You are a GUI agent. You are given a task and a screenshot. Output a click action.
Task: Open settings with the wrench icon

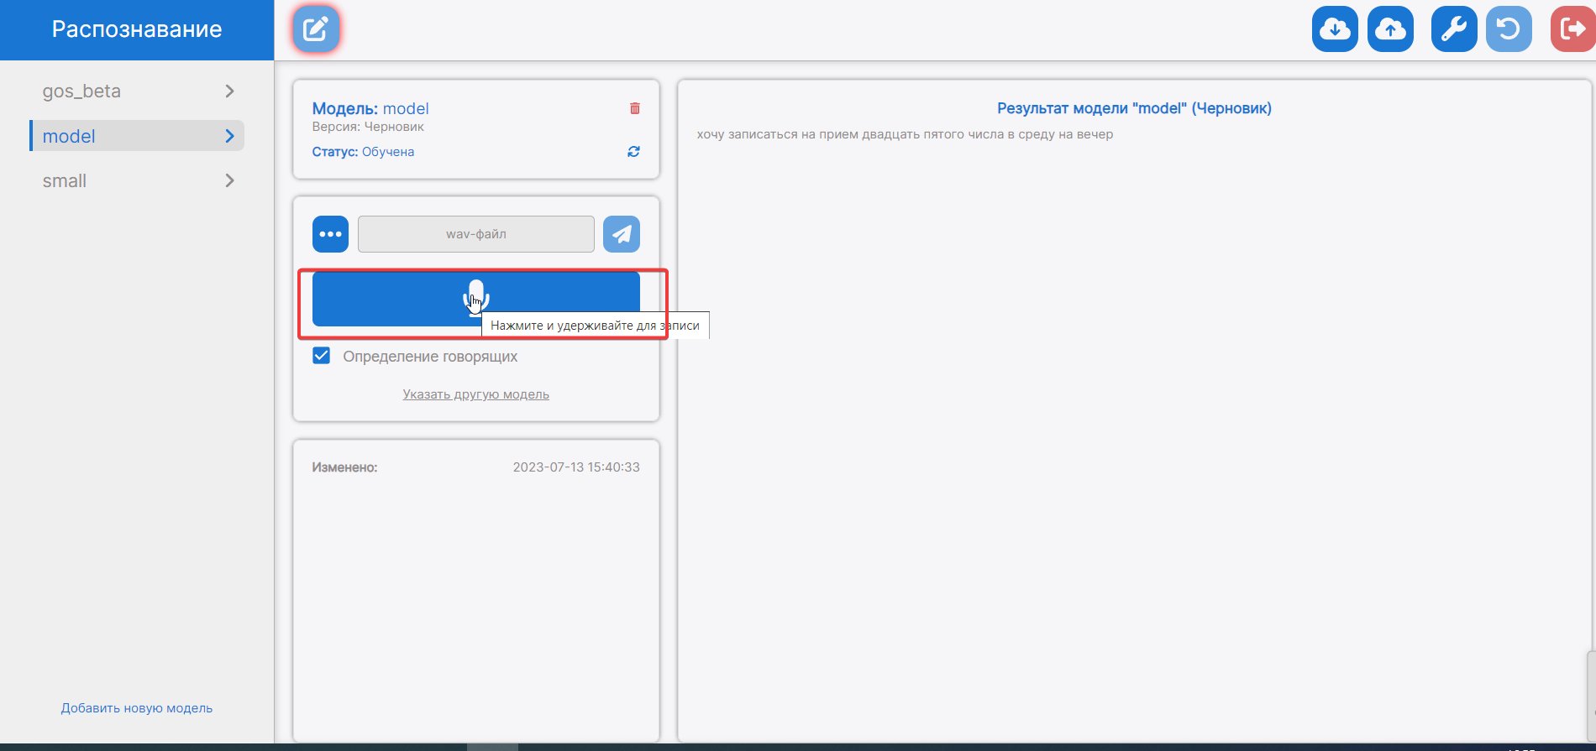(x=1453, y=29)
